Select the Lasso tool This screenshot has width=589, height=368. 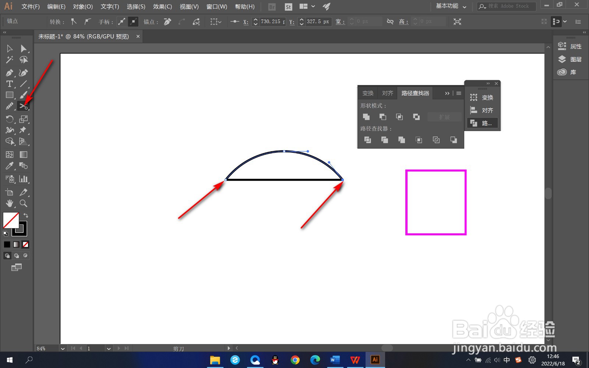(24, 60)
